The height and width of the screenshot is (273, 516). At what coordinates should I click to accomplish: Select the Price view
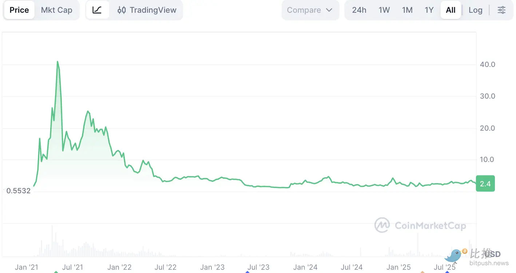pos(19,10)
